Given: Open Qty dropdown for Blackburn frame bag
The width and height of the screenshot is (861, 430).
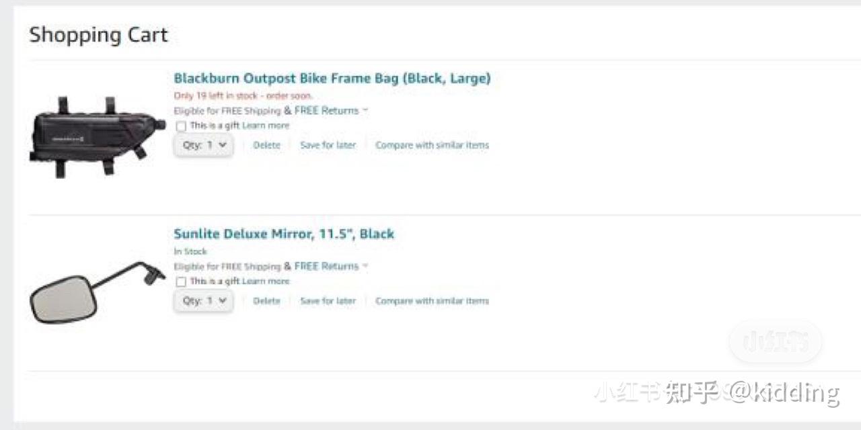Looking at the screenshot, I should (x=204, y=145).
